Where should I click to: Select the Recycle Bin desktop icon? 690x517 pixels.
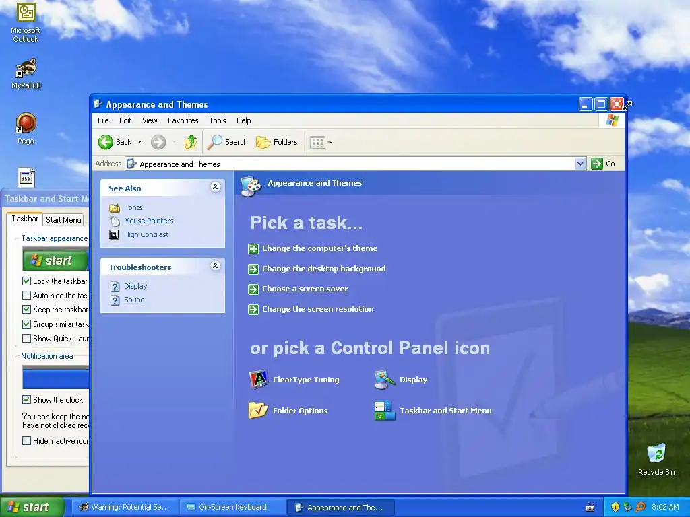656,460
